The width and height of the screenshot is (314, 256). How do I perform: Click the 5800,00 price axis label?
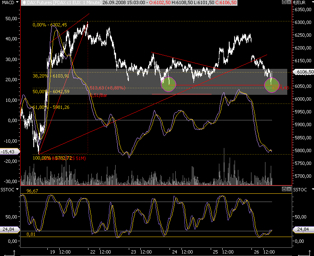click(303, 150)
